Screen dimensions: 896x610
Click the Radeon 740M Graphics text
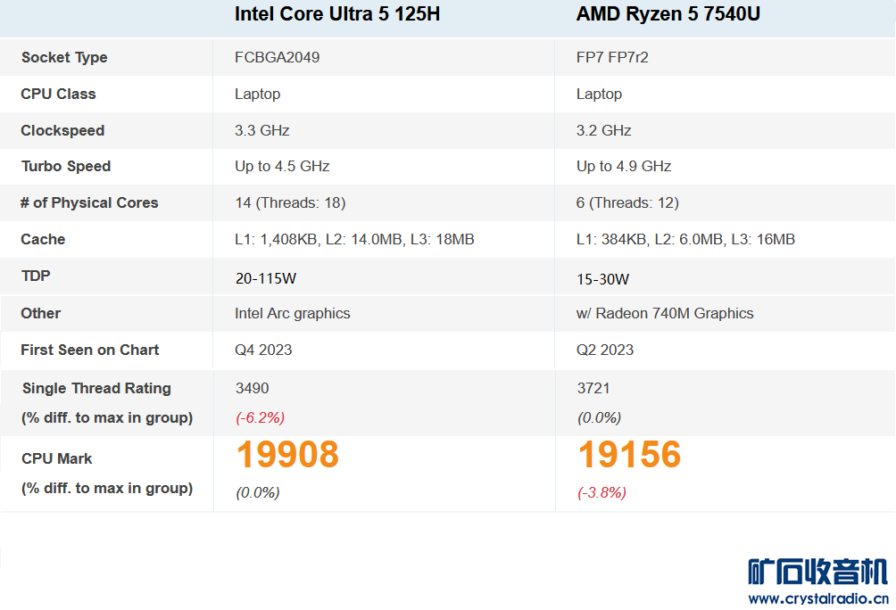point(675,313)
